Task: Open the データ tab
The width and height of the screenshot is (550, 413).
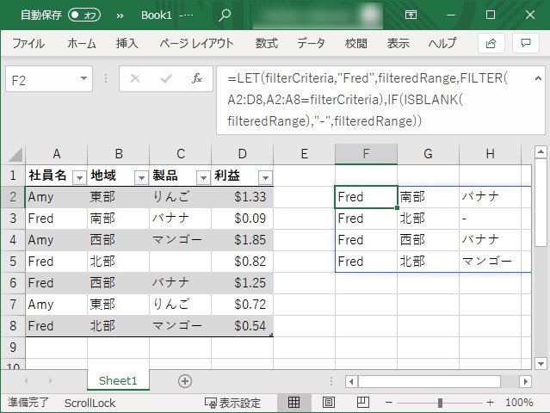Action: click(311, 44)
